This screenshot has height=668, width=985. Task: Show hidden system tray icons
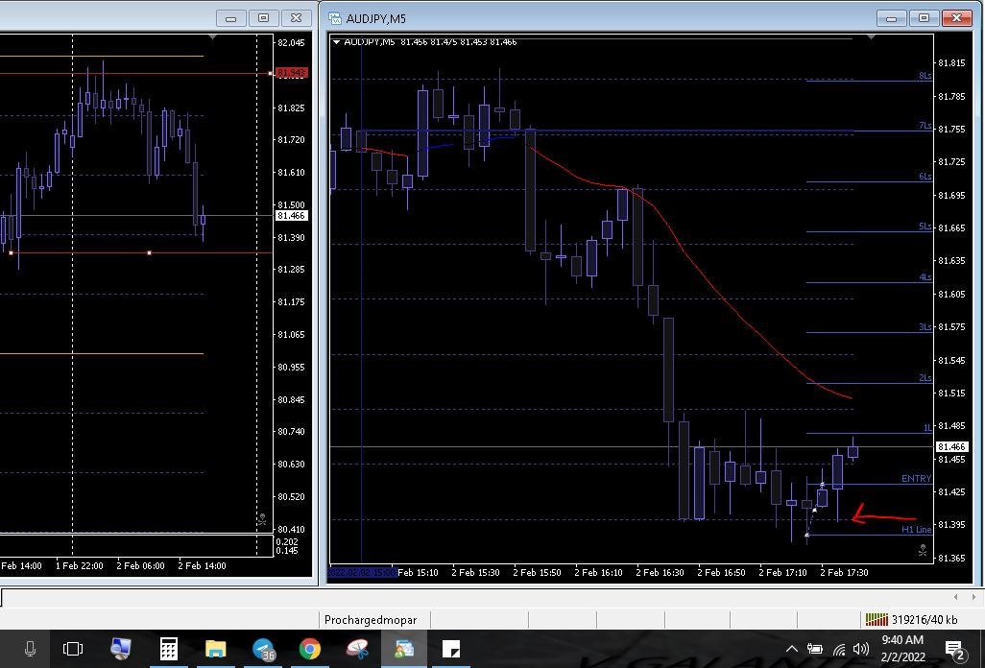[x=792, y=650]
